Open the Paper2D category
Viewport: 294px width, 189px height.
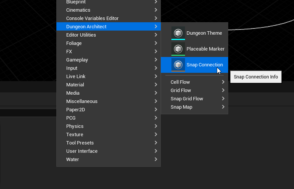(109, 109)
